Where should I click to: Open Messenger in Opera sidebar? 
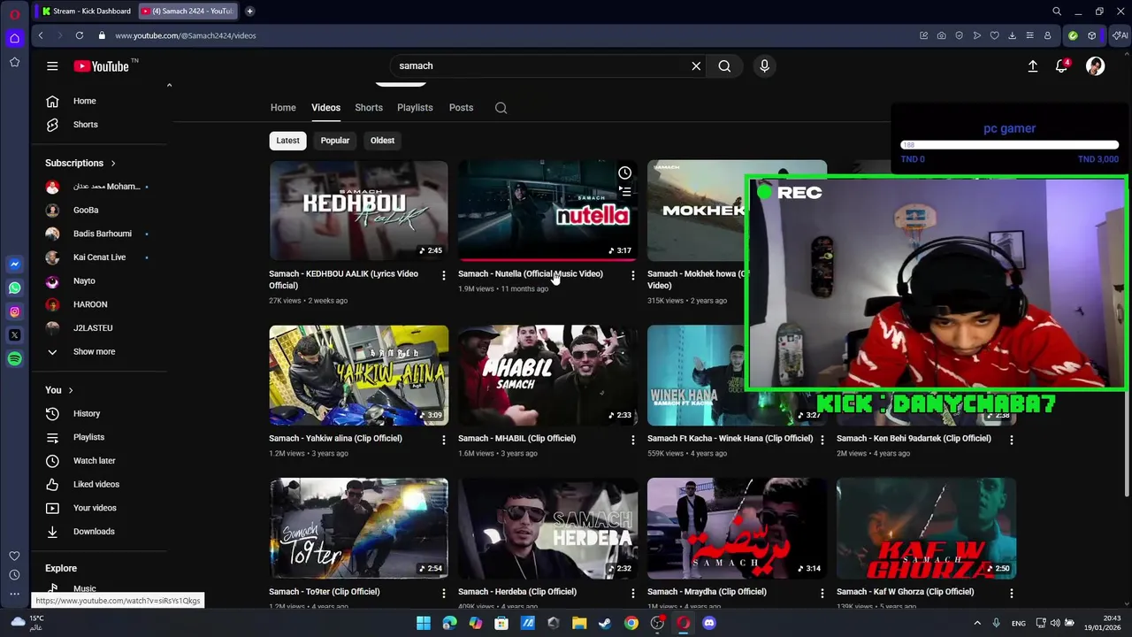14,265
